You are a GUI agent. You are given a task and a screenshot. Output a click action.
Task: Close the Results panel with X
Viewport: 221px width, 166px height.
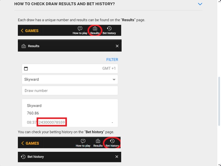coord(117,46)
